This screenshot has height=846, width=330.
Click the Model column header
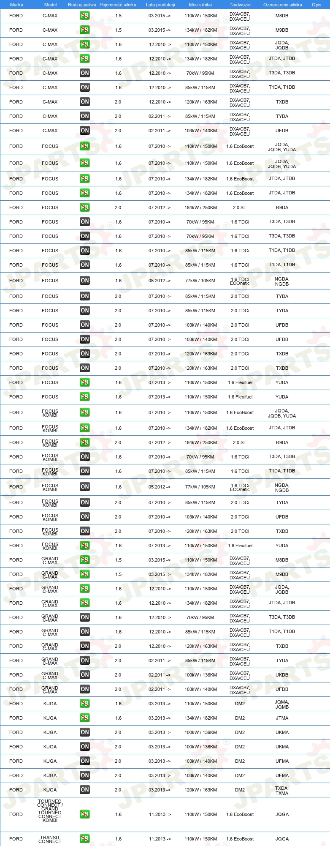tap(51, 5)
